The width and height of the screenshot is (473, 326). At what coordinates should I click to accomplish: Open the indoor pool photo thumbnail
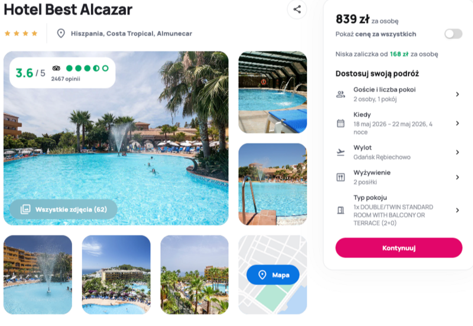click(x=273, y=92)
